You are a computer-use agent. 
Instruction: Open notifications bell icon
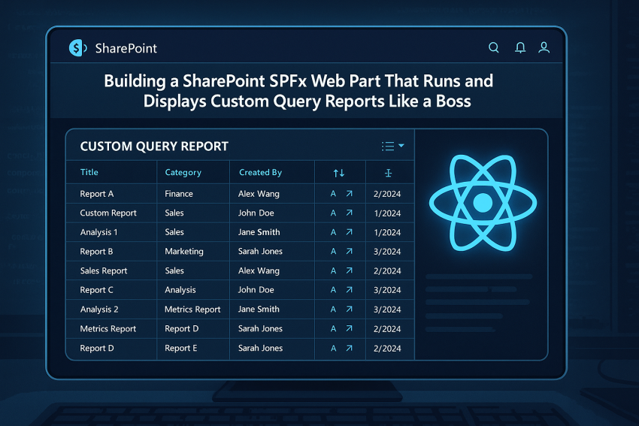click(520, 47)
